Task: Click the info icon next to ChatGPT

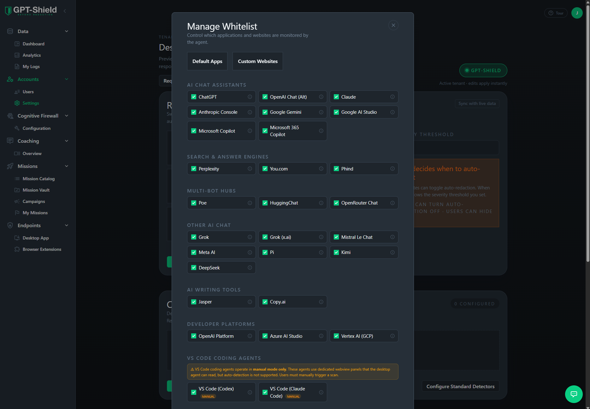Action: (x=250, y=97)
